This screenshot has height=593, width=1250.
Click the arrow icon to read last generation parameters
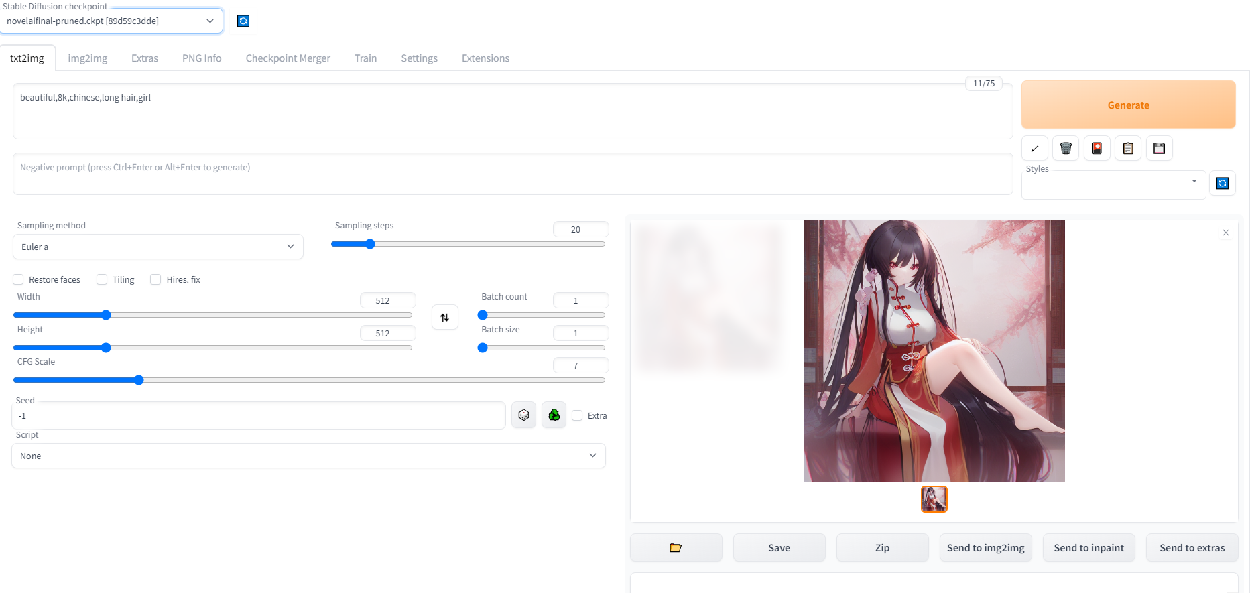1034,149
